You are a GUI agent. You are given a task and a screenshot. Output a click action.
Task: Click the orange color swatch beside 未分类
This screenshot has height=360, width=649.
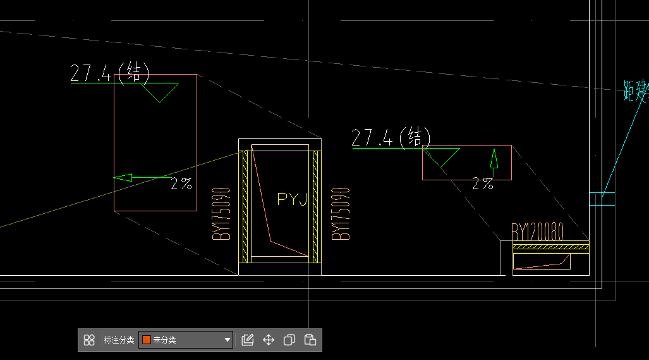146,340
